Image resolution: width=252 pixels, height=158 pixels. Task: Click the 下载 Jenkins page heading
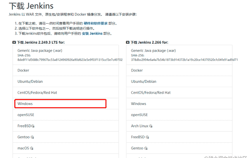[31, 6]
